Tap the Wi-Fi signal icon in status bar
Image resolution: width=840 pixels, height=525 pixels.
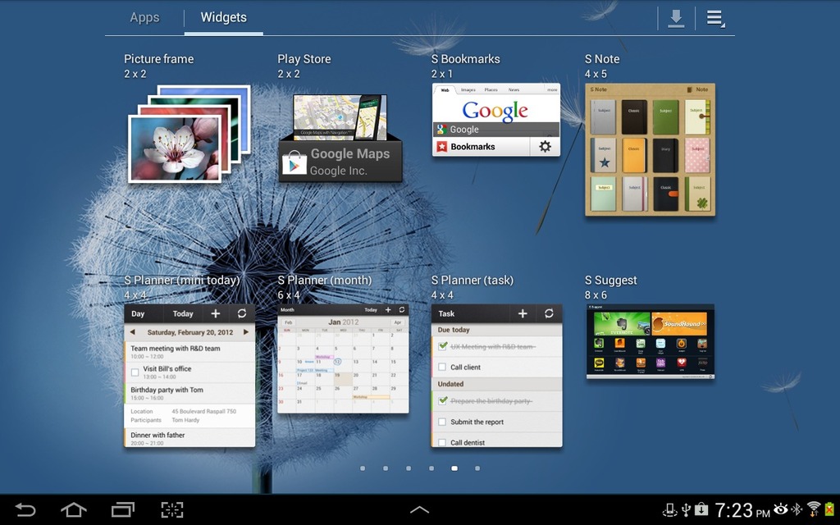814,509
